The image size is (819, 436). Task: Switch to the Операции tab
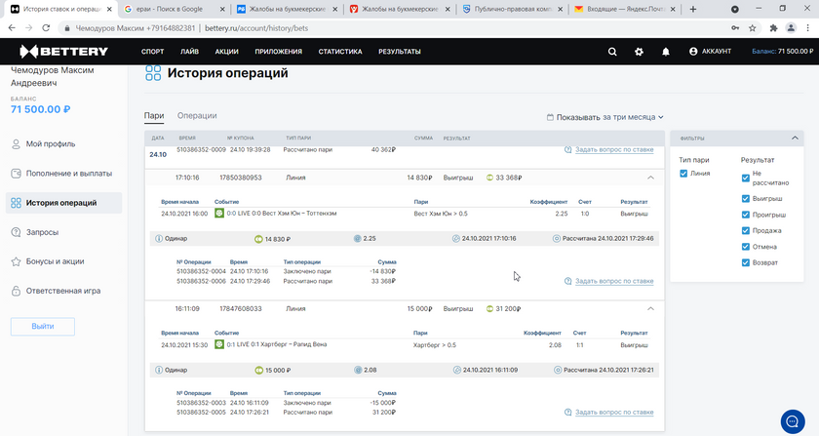[x=197, y=115]
